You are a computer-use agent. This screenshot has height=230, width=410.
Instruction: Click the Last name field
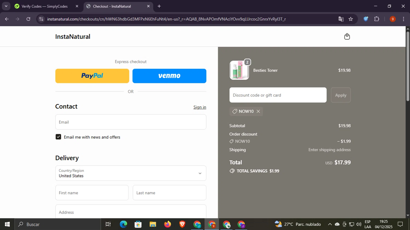coord(169,193)
